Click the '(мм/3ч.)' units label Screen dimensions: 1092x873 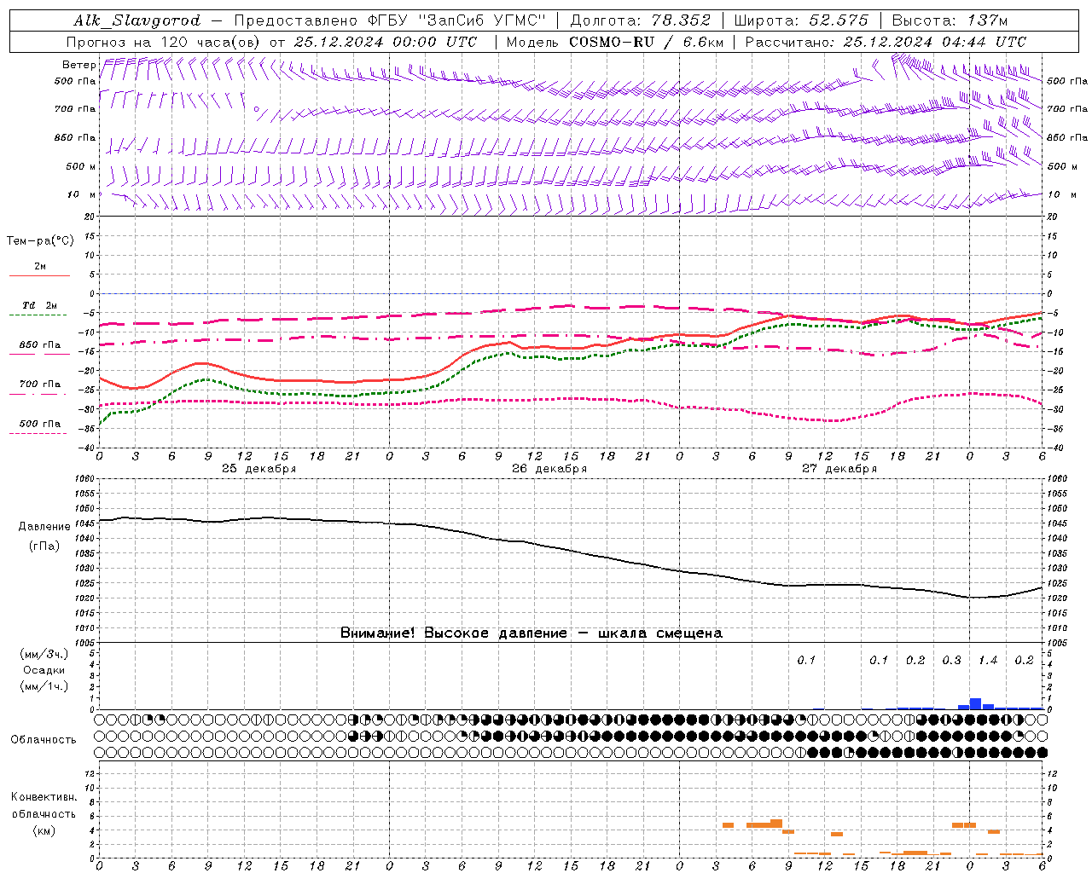[x=44, y=654]
